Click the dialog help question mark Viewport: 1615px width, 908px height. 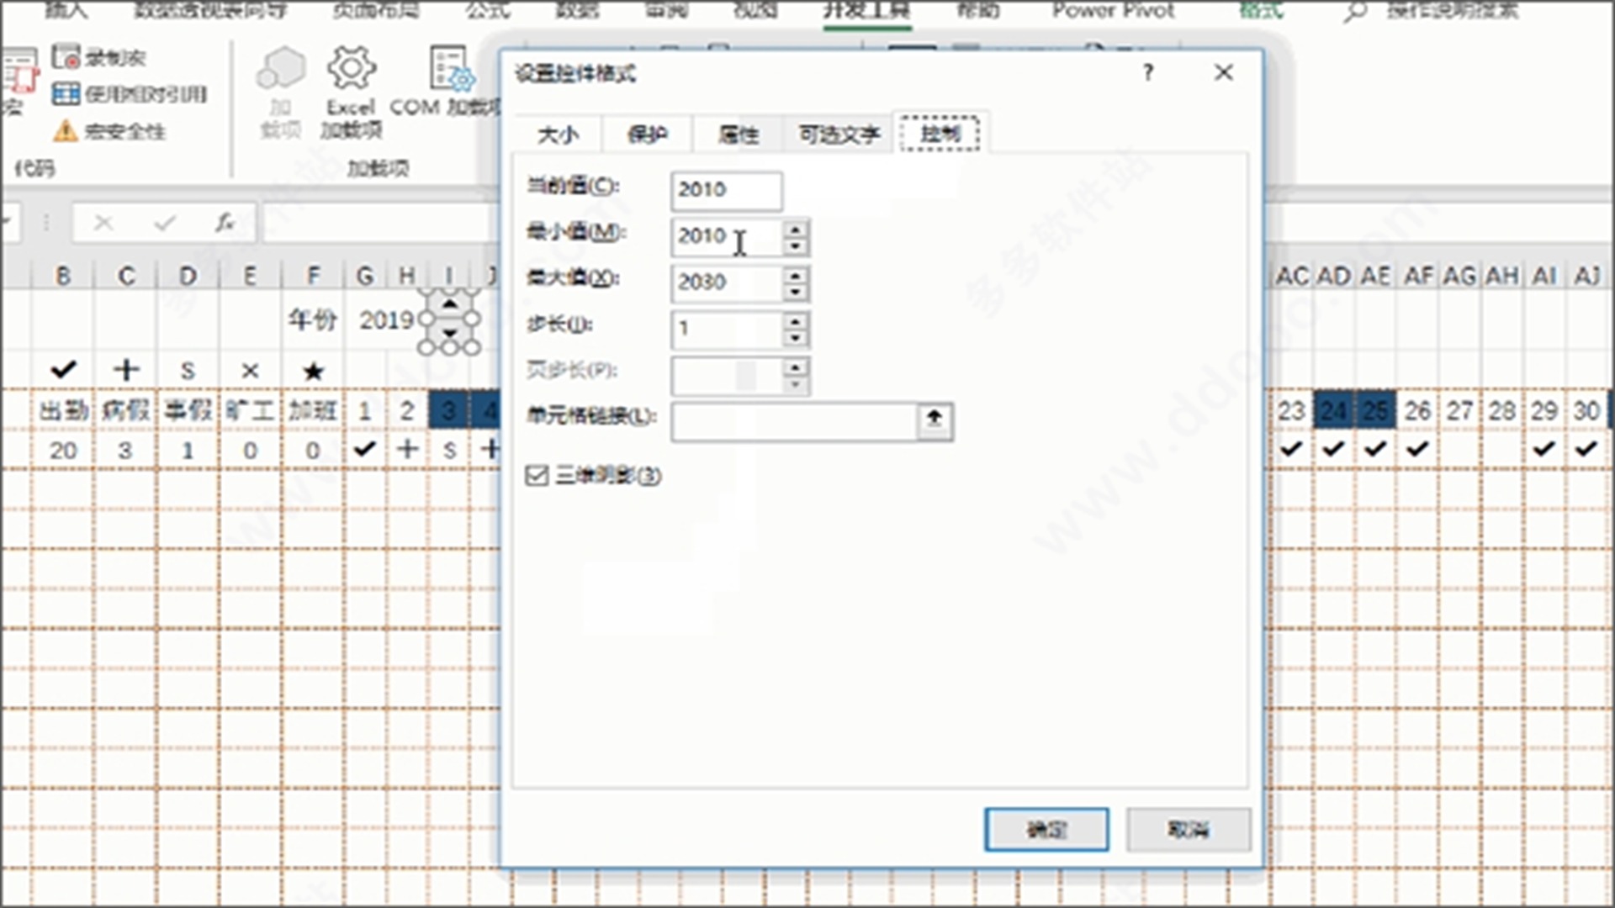point(1148,73)
